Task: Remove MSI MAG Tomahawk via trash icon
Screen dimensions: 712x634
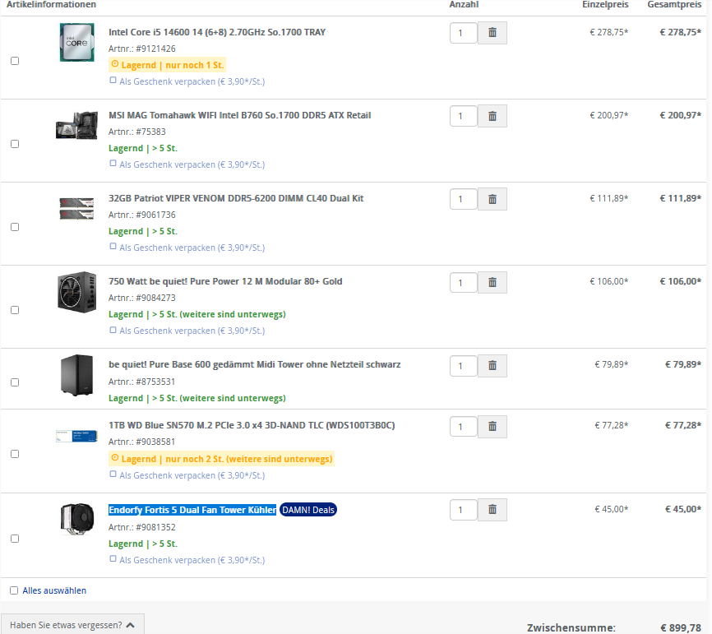Action: click(x=492, y=116)
